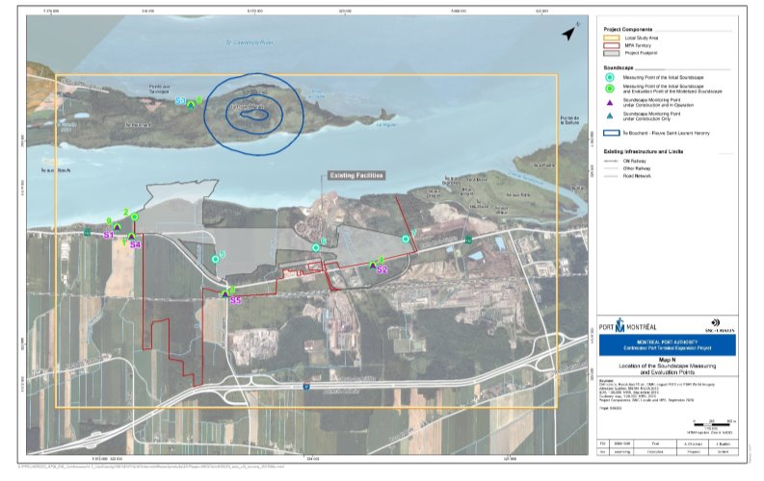
Task: Click the purple triangle legend symbol
Action: (x=610, y=103)
